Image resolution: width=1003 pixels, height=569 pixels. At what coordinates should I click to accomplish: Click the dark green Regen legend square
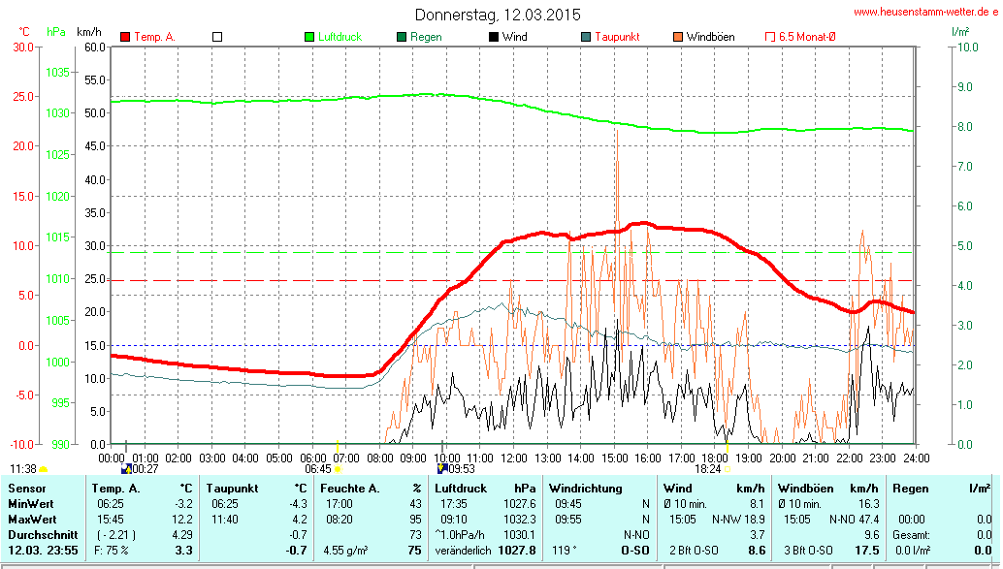tap(402, 37)
